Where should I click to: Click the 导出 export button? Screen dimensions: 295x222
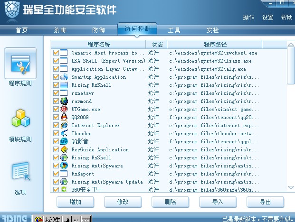point(265,202)
